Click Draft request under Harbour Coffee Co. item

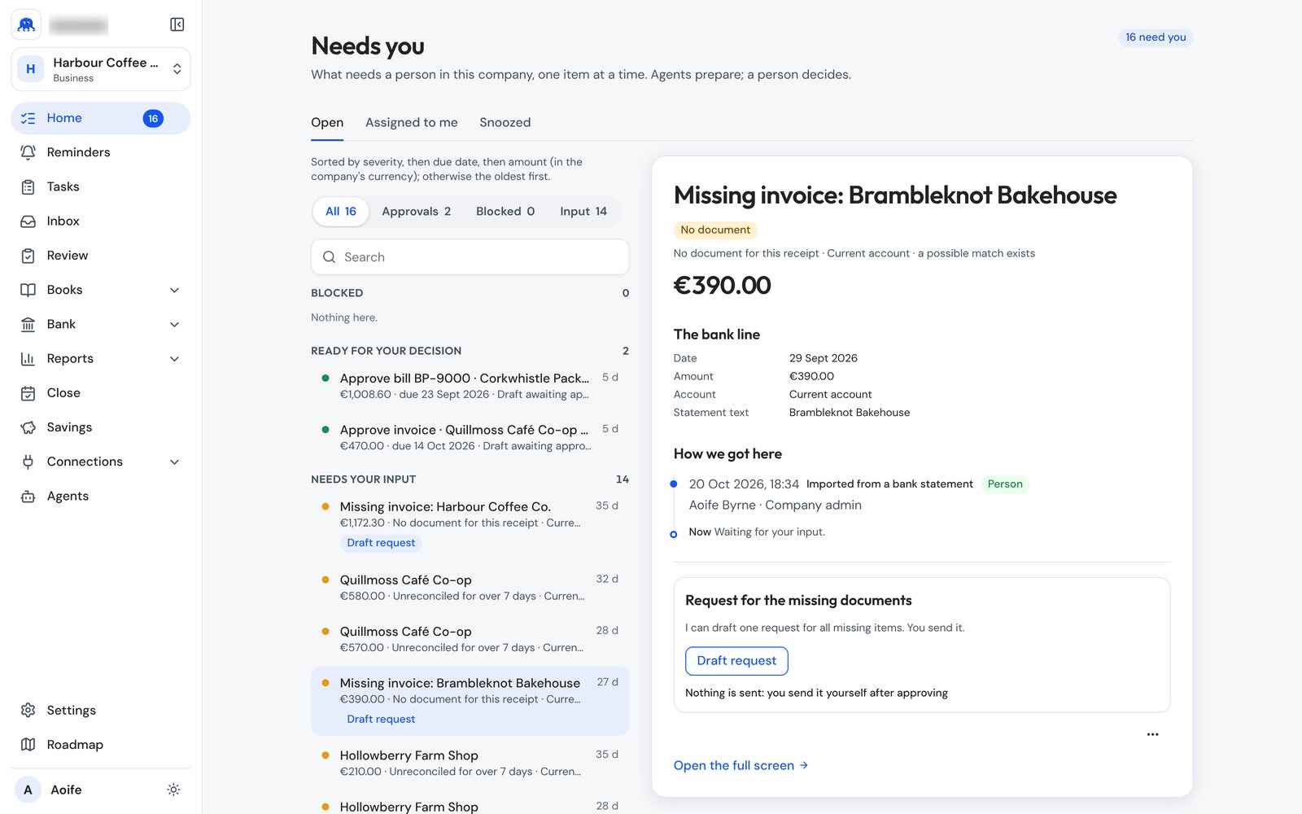coord(381,543)
